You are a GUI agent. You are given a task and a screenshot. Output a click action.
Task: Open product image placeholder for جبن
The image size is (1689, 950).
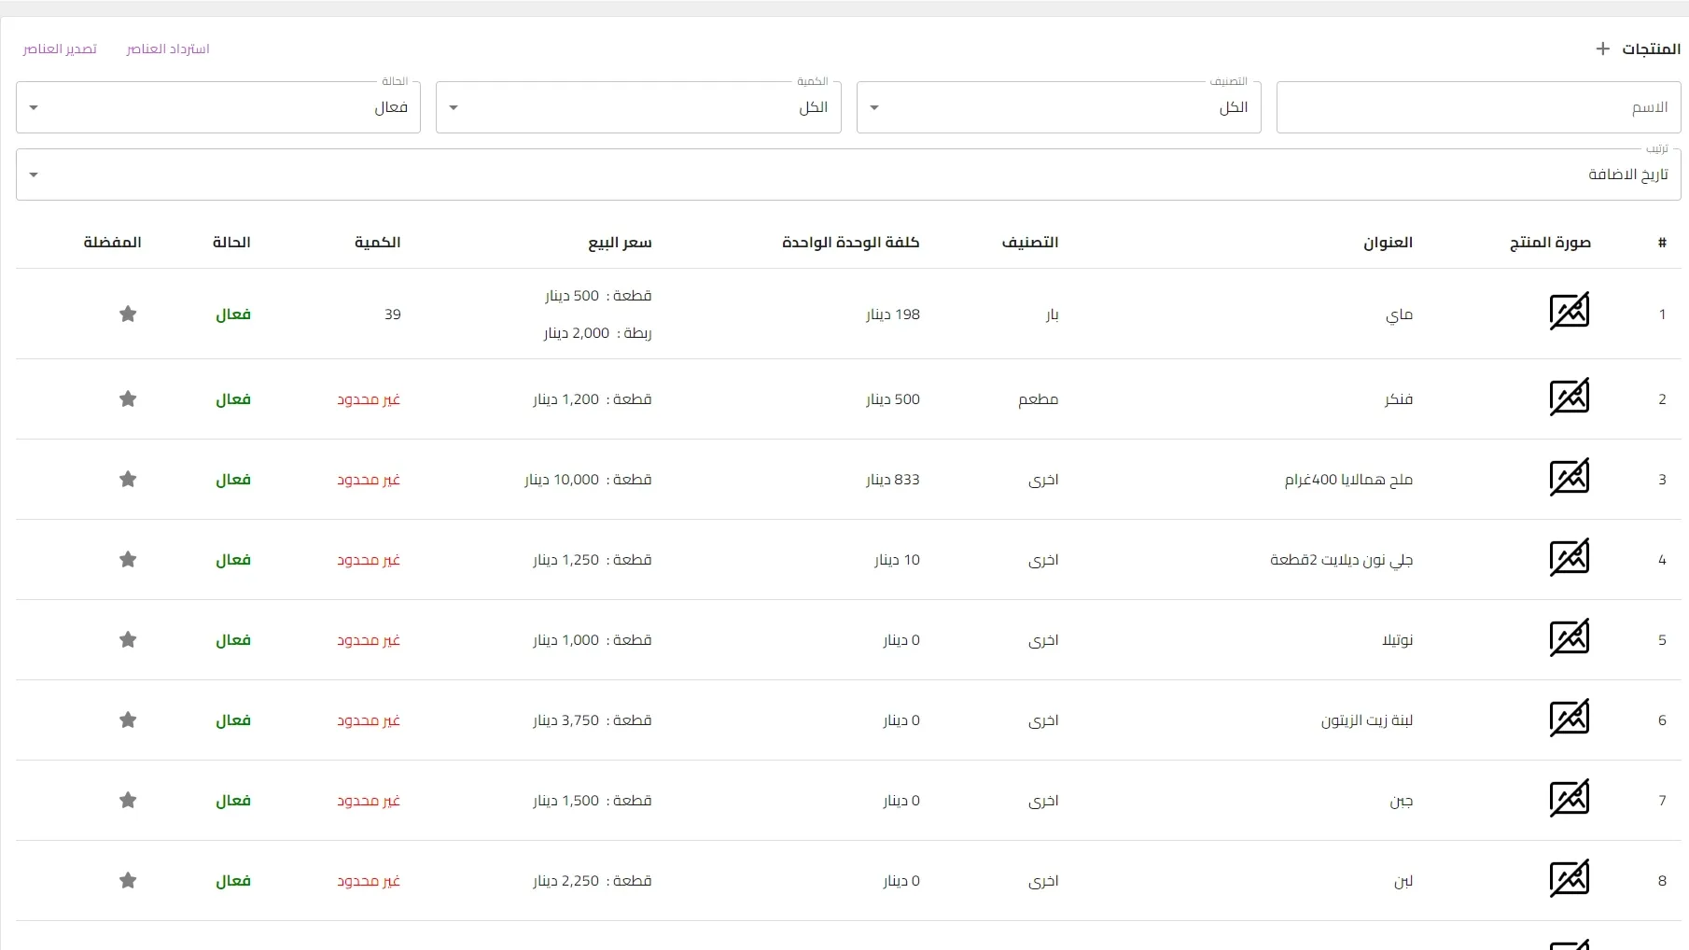click(1569, 799)
